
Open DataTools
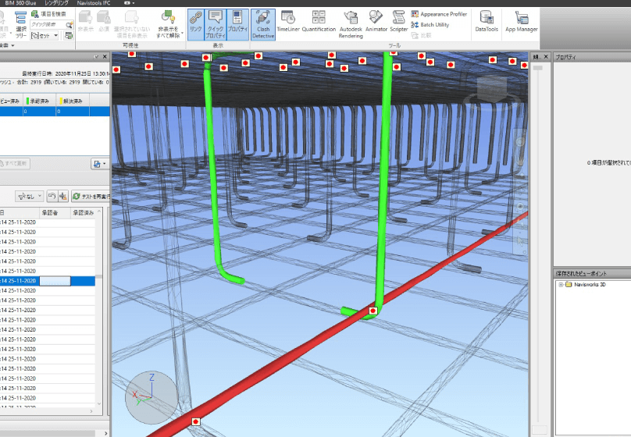[487, 22]
